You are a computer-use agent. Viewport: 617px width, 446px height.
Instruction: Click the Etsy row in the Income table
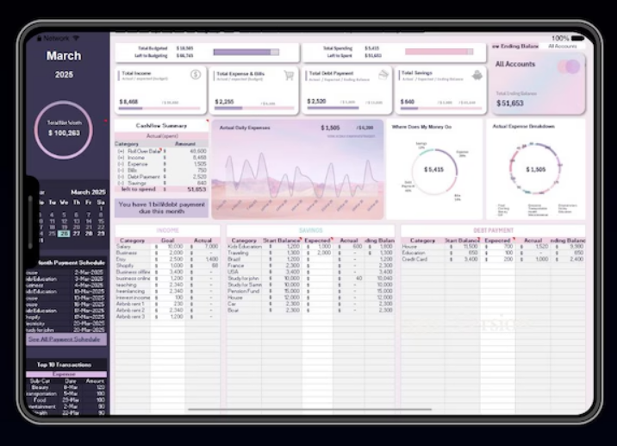[x=168, y=259]
